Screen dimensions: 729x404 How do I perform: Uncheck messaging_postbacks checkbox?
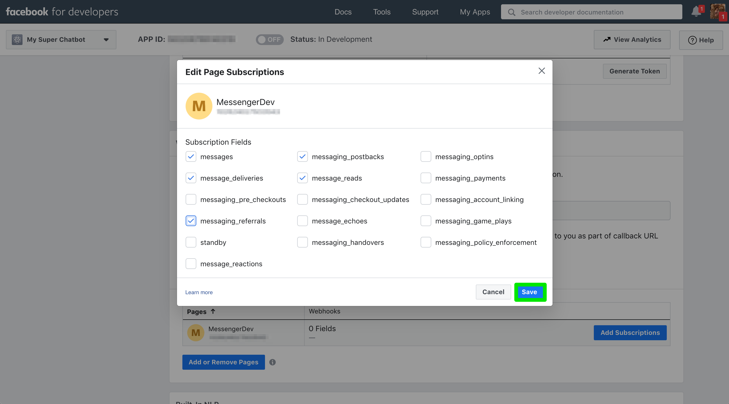[x=302, y=156]
